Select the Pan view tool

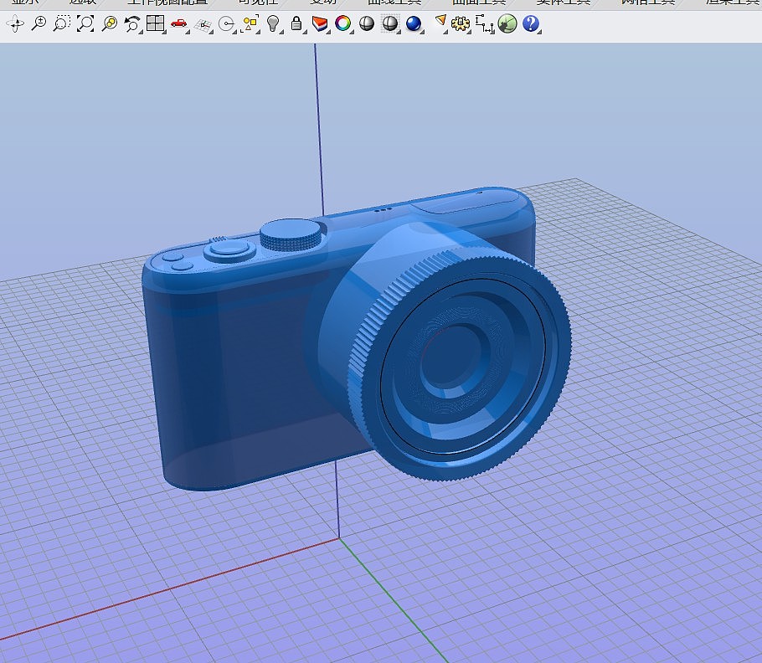tap(14, 24)
